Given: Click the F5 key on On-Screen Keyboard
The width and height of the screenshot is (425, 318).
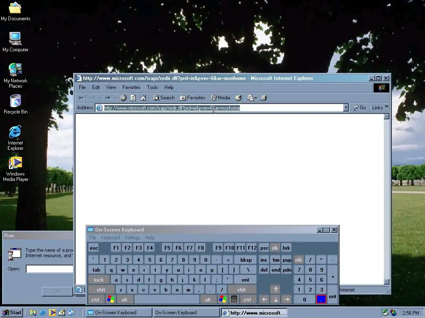Looking at the screenshot, I should coord(167,248).
